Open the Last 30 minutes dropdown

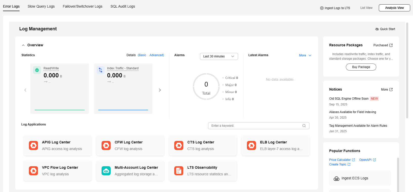(x=219, y=56)
